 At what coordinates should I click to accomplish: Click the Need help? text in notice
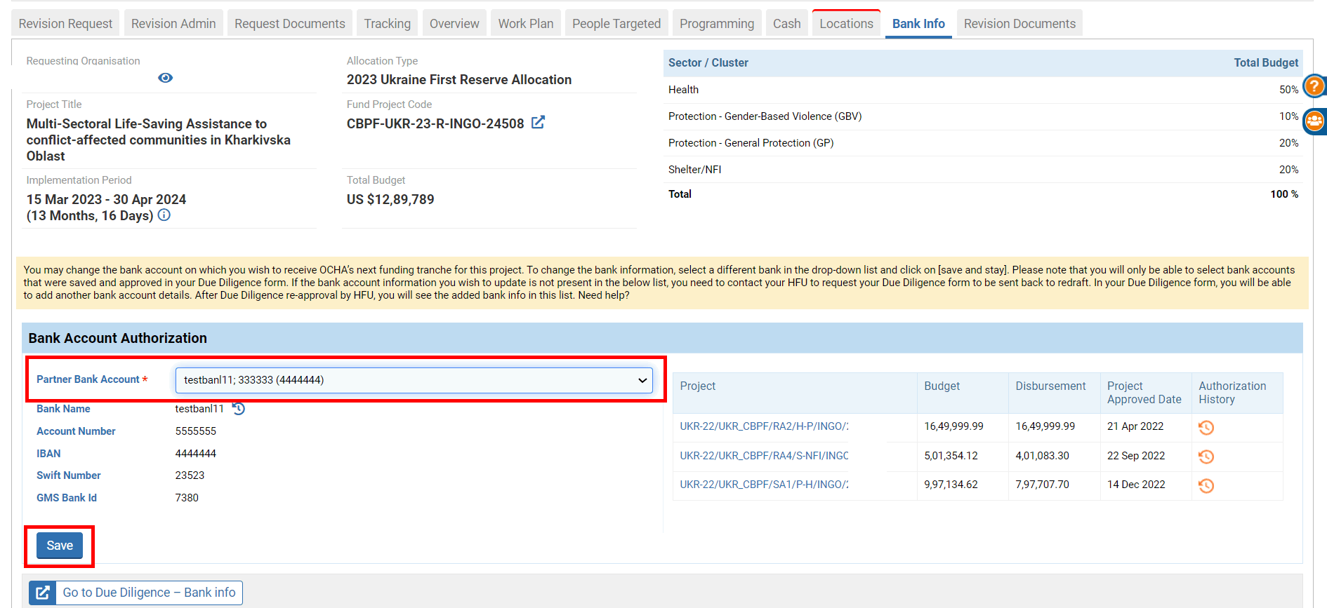[x=604, y=295]
